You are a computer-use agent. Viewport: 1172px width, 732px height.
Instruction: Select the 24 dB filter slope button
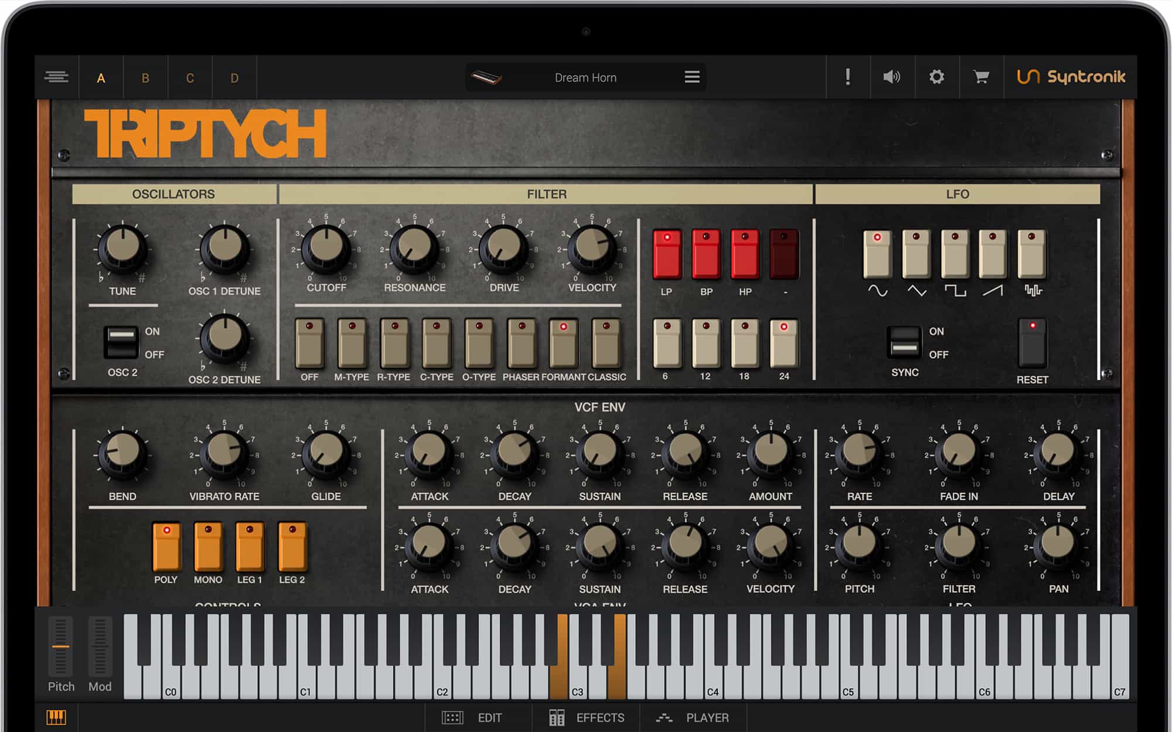click(784, 343)
